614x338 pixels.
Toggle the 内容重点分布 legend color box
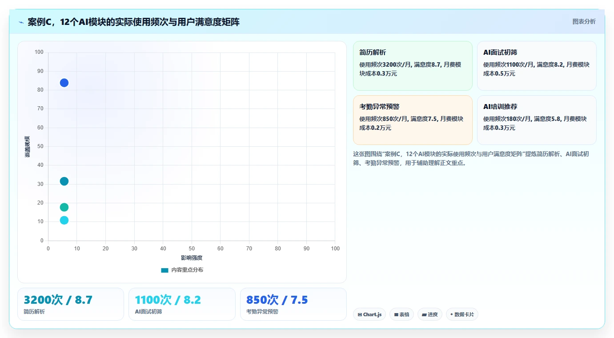coord(165,270)
